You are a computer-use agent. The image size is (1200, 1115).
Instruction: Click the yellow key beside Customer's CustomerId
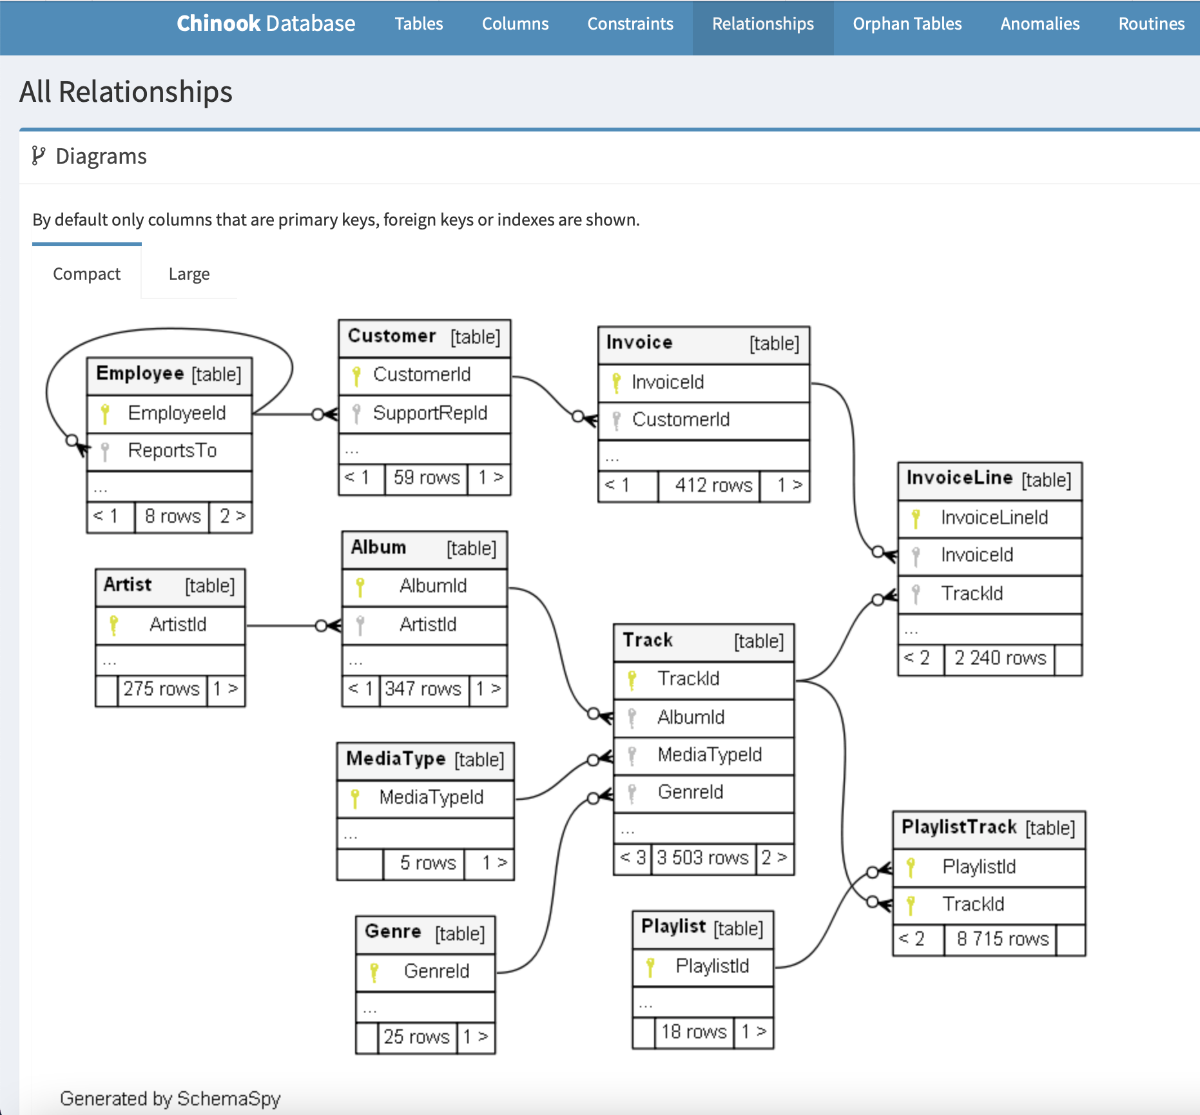point(356,375)
